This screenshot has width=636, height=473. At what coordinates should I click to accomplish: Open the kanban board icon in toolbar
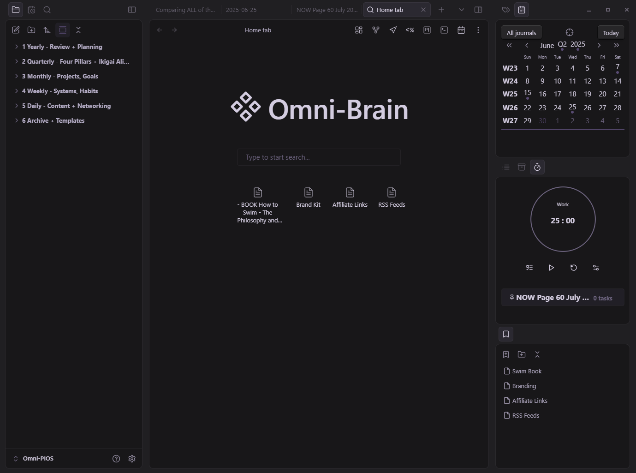tap(427, 30)
